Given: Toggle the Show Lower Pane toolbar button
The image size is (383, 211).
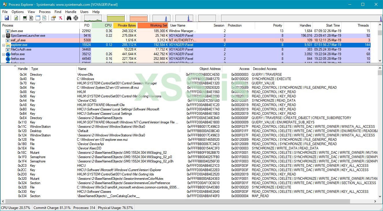Looking at the screenshot, I should [38, 18].
